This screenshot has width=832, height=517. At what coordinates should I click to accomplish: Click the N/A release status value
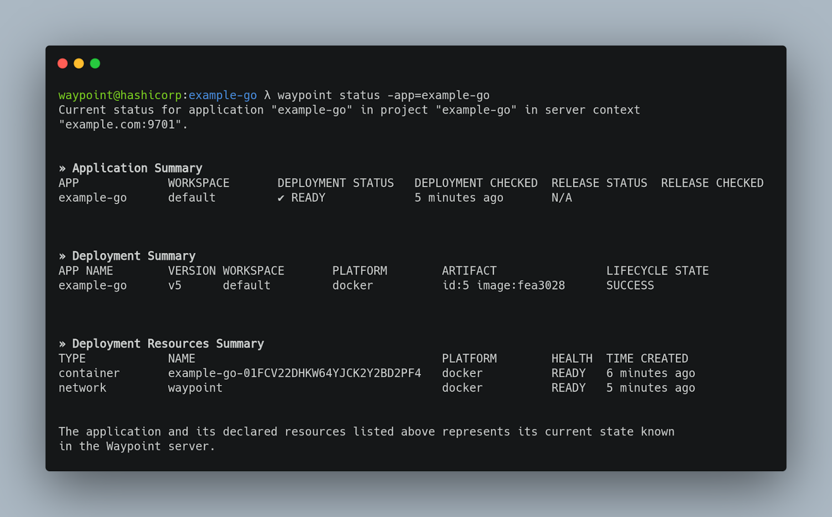pos(561,197)
